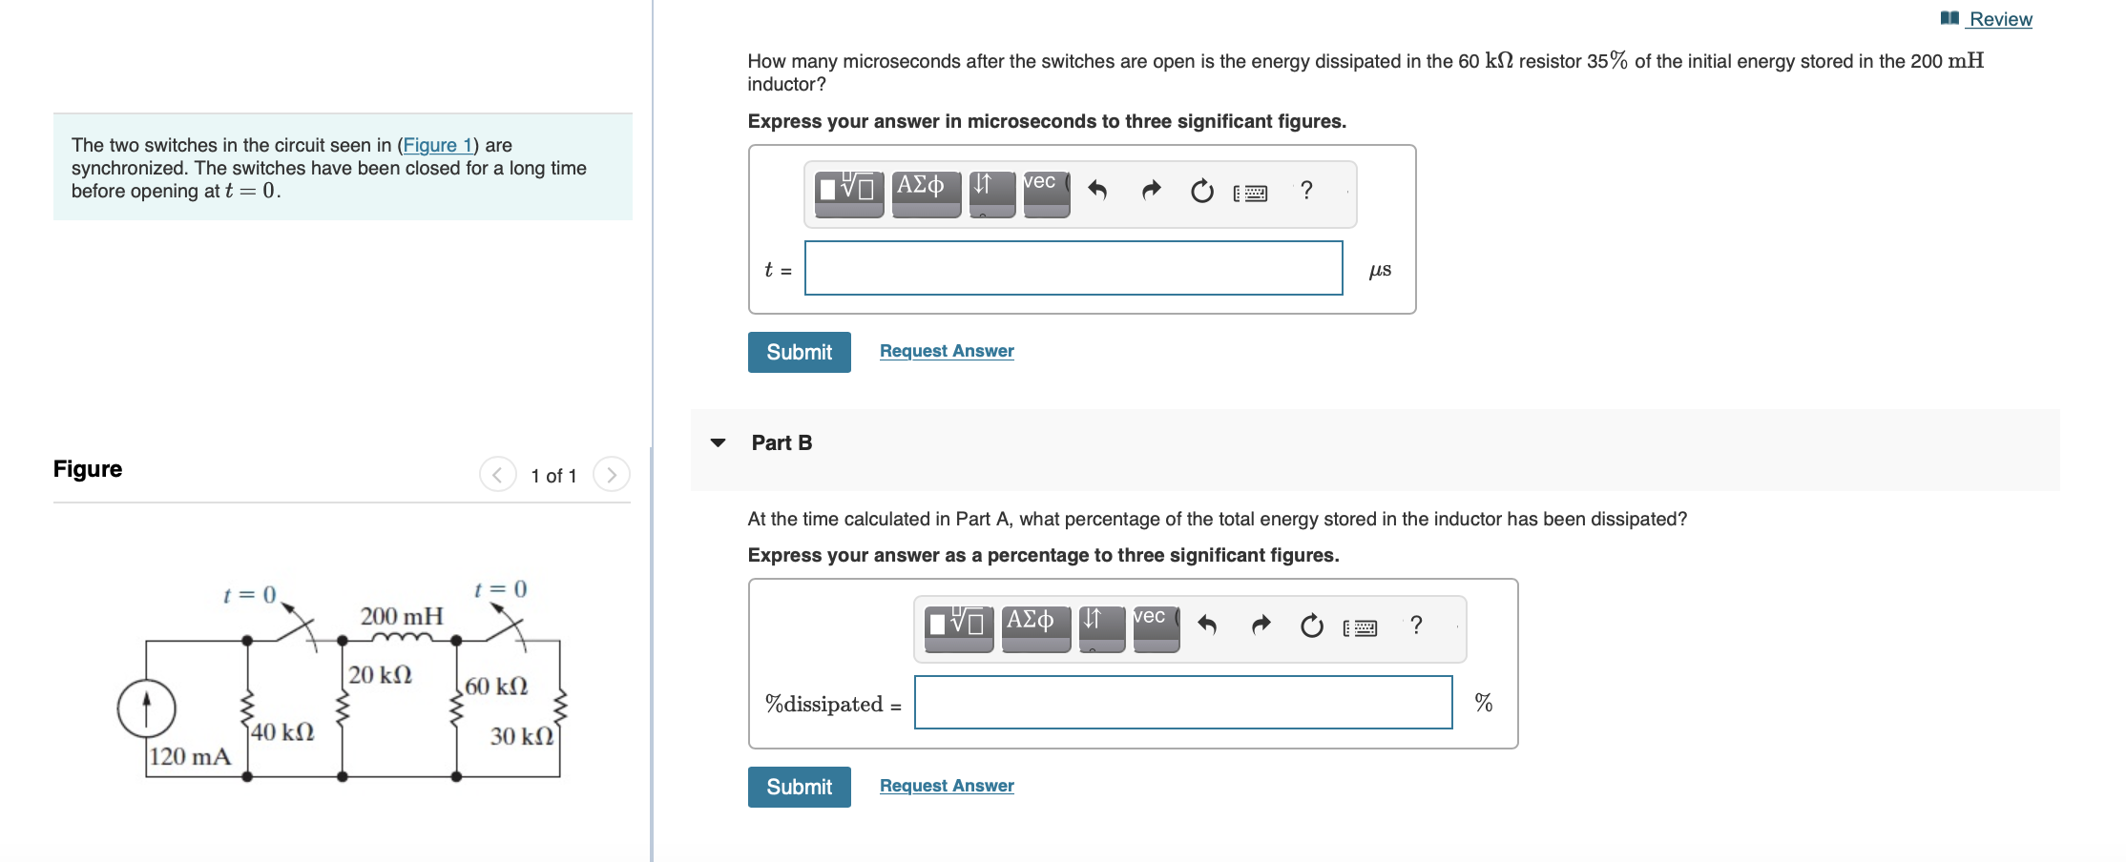Click inside the t = answer field
Viewport: 2126px width, 862px height.
[1073, 268]
